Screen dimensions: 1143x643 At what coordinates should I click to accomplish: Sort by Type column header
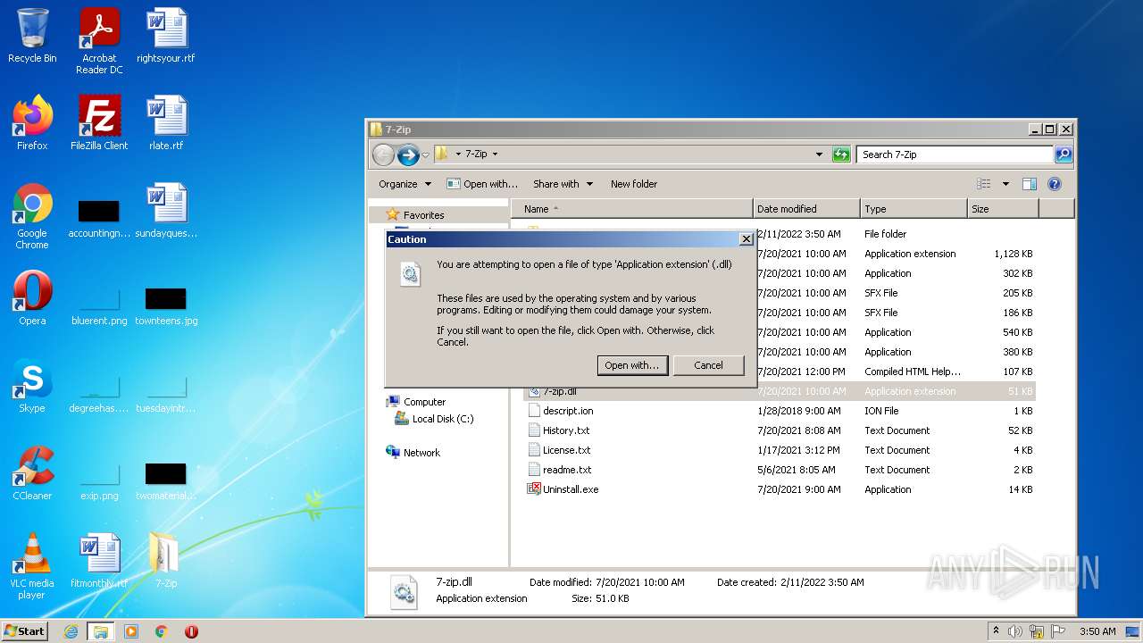[914, 209]
